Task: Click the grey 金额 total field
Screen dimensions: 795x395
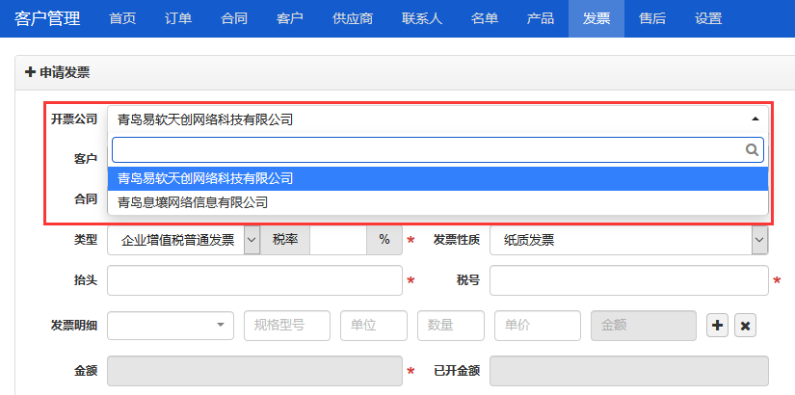Action: pos(254,371)
